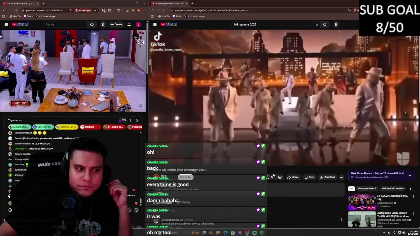Screen dimensions: 420x236
Task: Dislike the Rauw Alejandro video
Action: [x=280, y=177]
